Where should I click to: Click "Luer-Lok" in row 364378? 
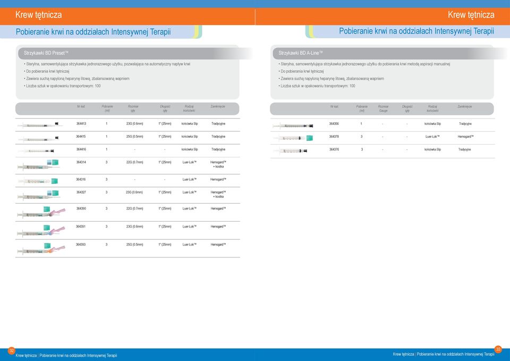pos(432,137)
